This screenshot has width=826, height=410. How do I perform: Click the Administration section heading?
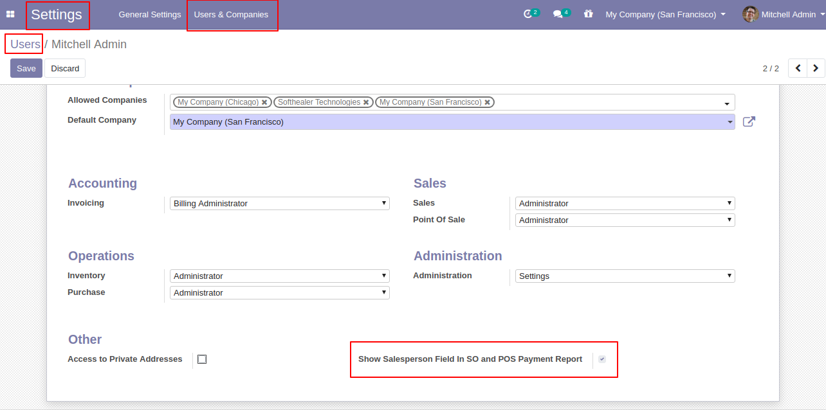click(x=458, y=256)
